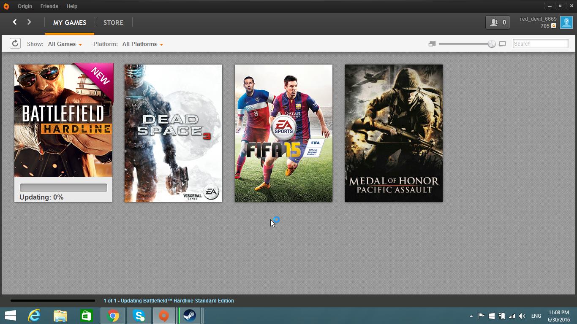Switch to smallest game tile size
The image size is (577, 324).
pyautogui.click(x=432, y=44)
